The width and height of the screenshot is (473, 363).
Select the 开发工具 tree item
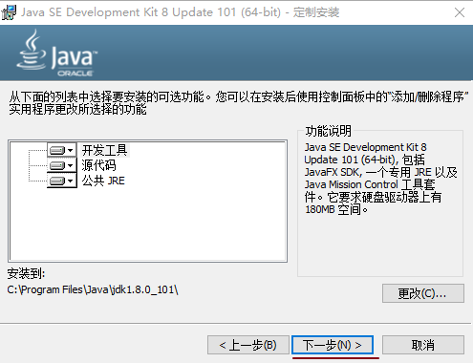click(105, 150)
